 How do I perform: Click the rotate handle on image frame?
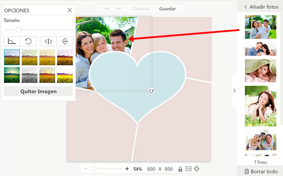151,91
